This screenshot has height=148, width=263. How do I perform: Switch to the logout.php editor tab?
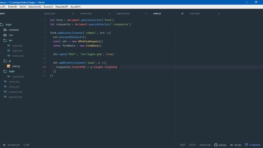coord(49,14)
